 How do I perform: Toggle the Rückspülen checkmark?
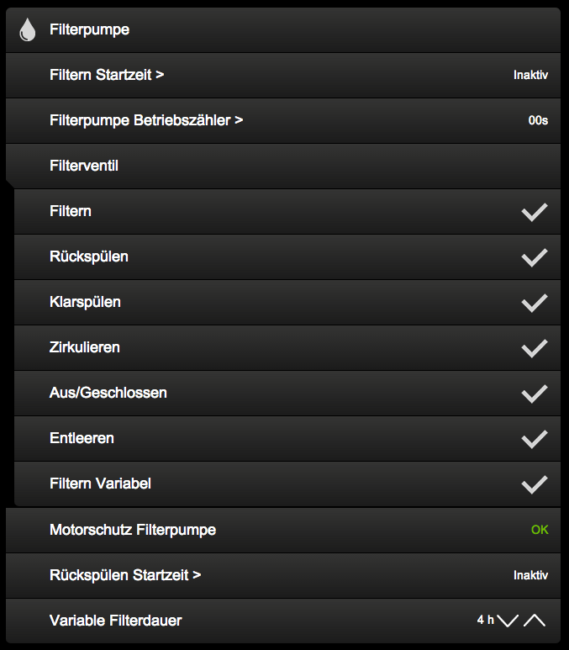click(534, 257)
